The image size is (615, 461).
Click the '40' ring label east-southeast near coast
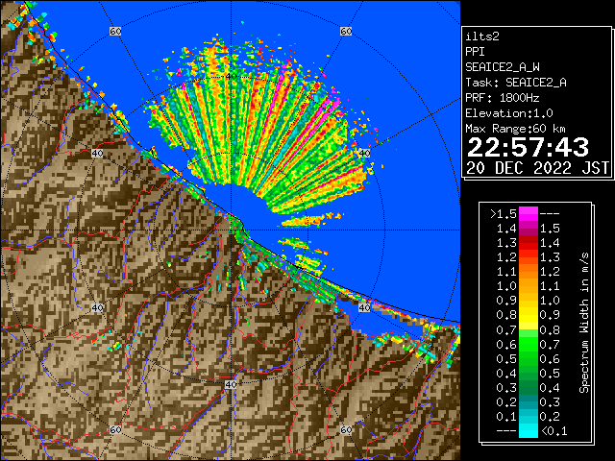pos(365,307)
